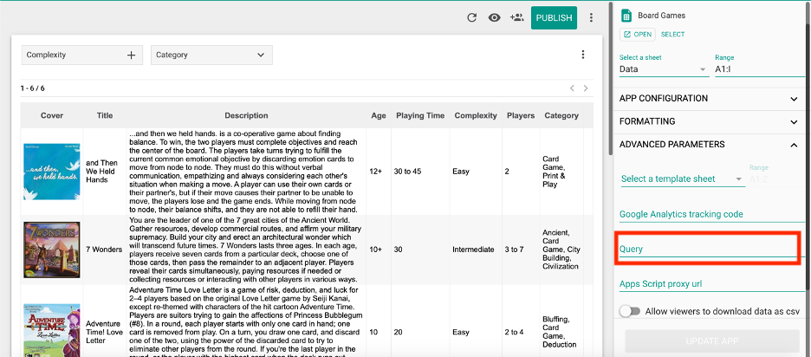This screenshot has width=811, height=357.
Task: Open the Select a sheet dropdown
Action: tap(664, 69)
